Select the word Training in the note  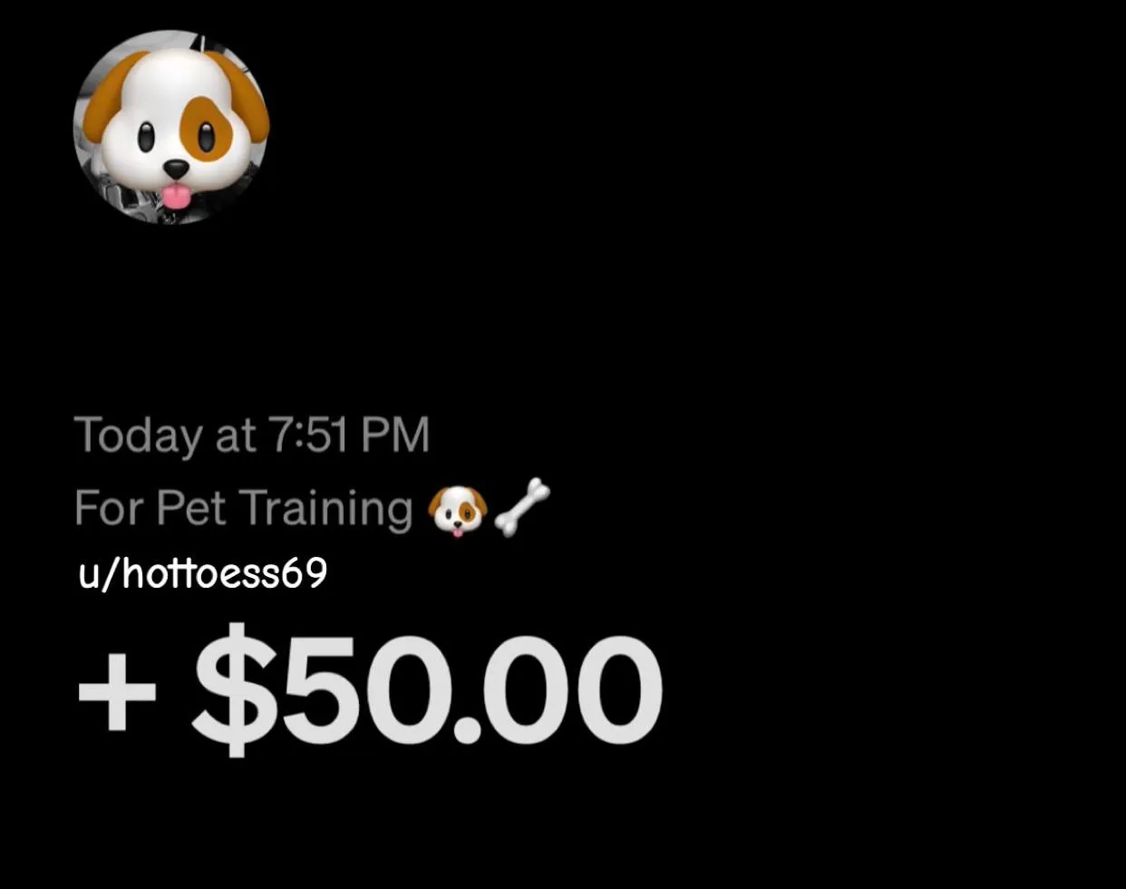point(325,509)
